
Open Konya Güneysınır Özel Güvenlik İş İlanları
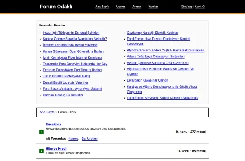point(73,51)
